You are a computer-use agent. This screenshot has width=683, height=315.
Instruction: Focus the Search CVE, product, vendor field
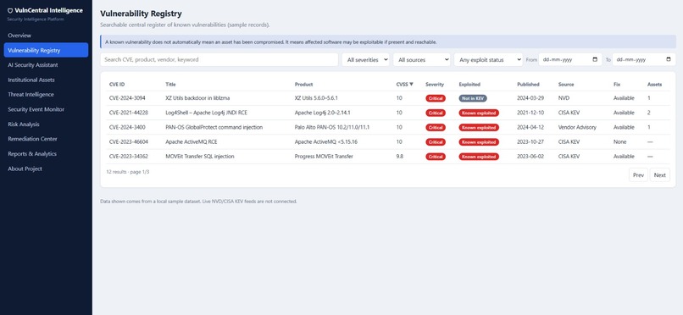click(x=219, y=59)
